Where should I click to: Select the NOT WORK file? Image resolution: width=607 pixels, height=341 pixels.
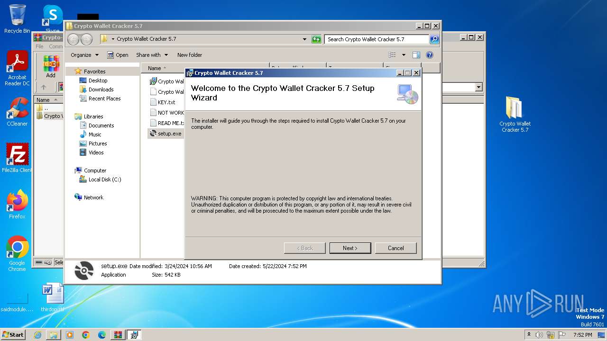pos(167,113)
